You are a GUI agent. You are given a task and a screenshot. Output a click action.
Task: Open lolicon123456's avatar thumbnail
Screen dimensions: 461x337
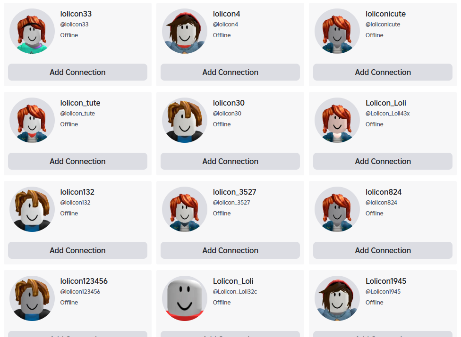point(32,298)
